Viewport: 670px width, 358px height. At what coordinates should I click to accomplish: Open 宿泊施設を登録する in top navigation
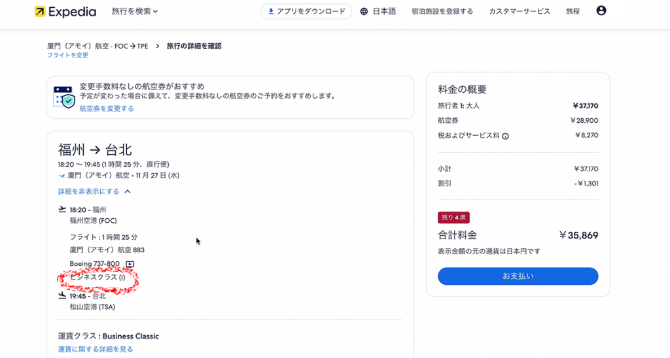(x=442, y=11)
